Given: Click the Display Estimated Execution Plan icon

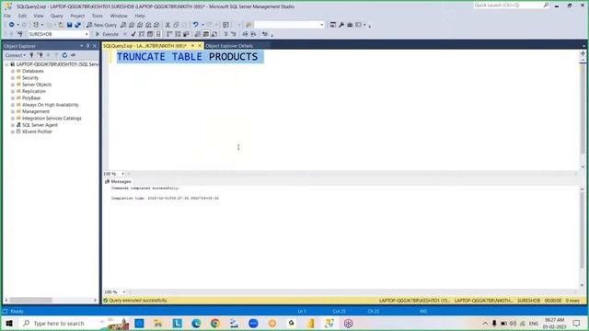Looking at the screenshot, I should (x=142, y=34).
